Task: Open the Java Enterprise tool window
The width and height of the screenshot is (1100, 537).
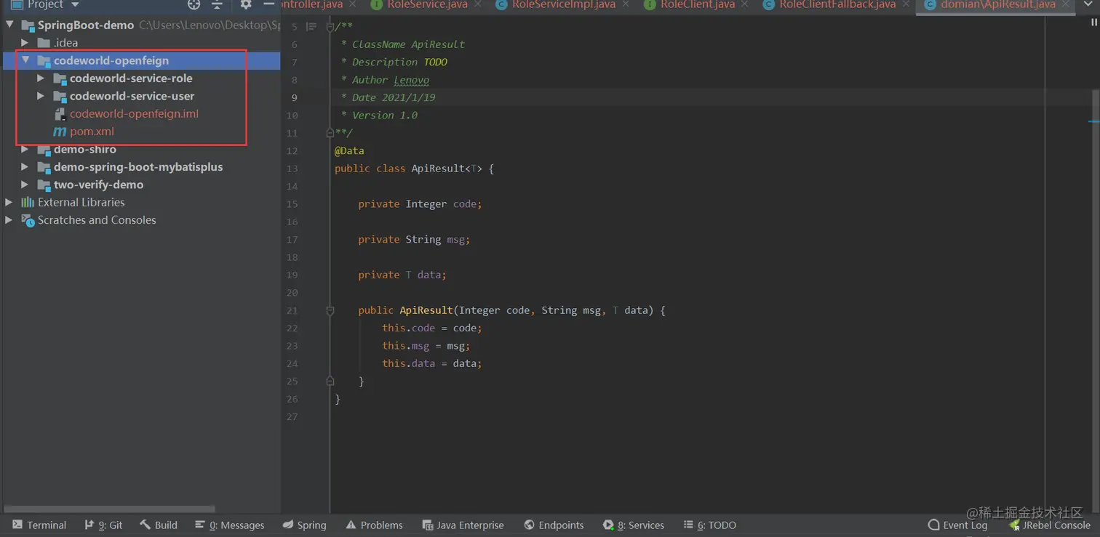Action: tap(463, 525)
